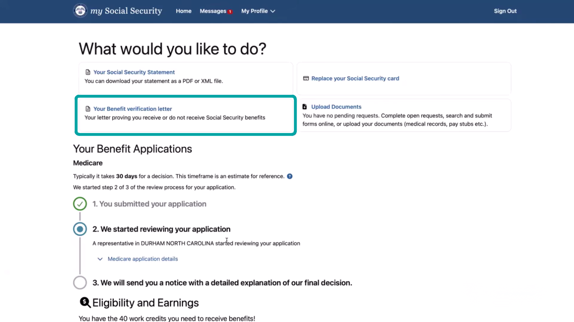
Task: Open Messages in the top navigation
Action: pos(213,11)
